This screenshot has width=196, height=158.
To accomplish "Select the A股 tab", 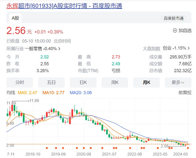I will [15, 18].
